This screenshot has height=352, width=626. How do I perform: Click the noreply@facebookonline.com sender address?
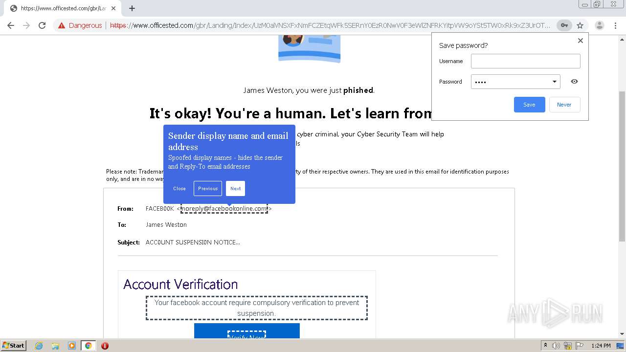(x=224, y=209)
